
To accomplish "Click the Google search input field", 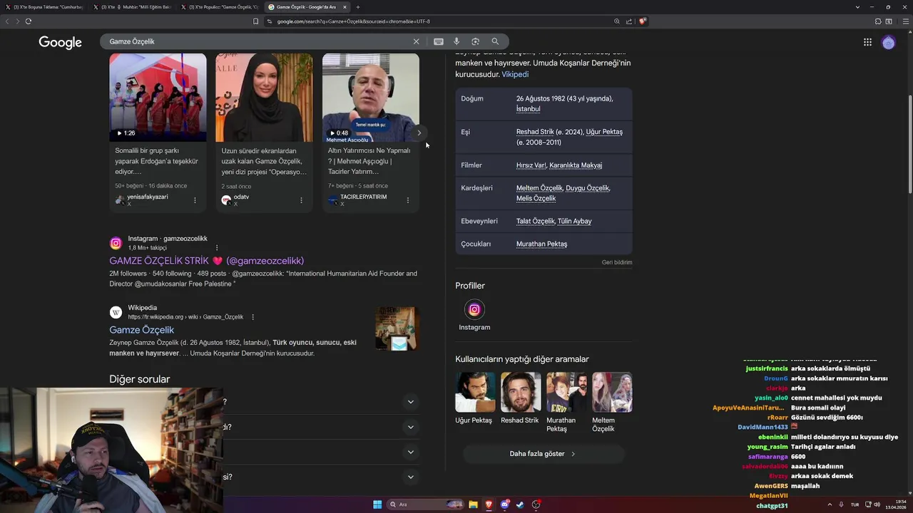I will (257, 41).
